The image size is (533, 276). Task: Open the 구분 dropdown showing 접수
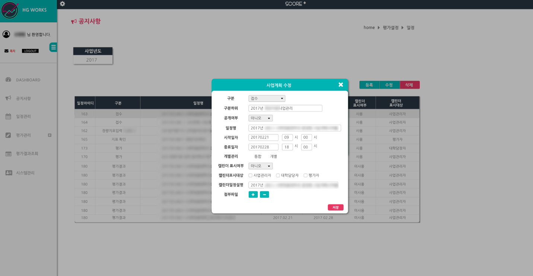coord(267,98)
